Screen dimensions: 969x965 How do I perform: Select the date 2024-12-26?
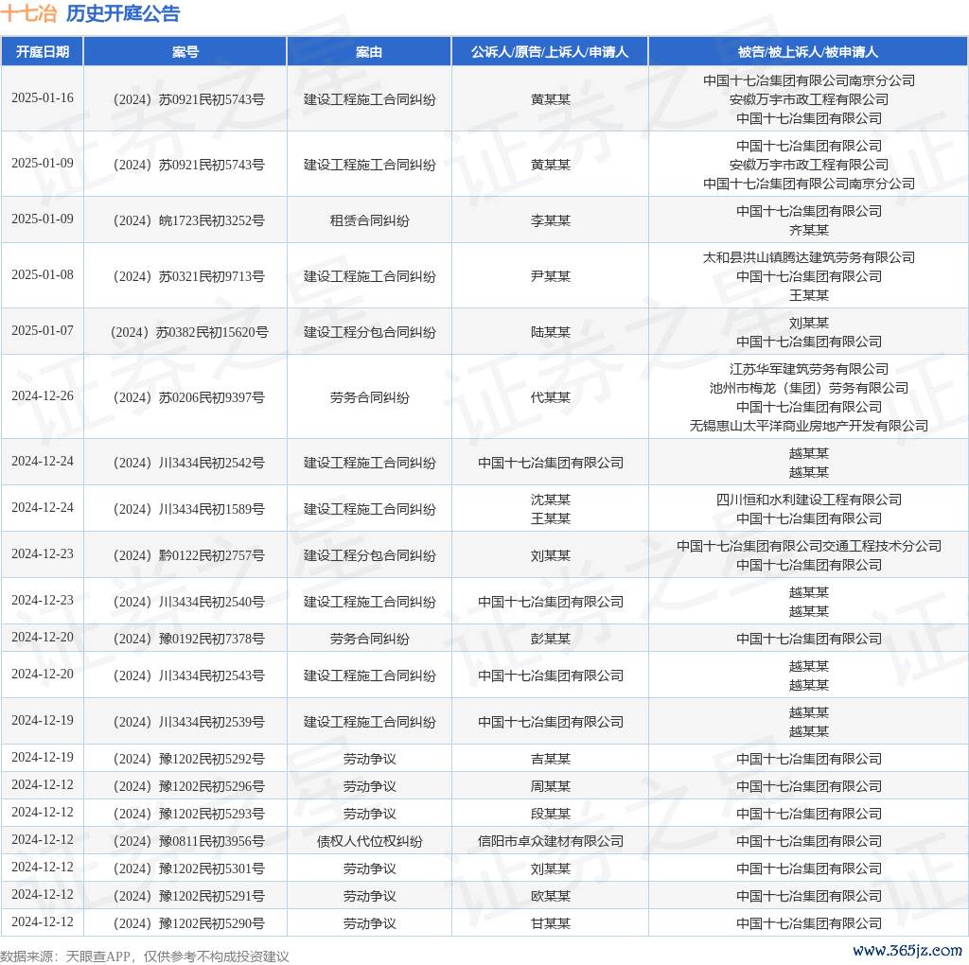pos(42,396)
